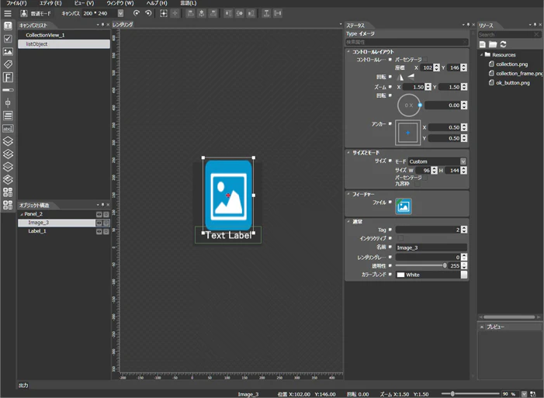Toggle the パーセンテージ checkbox under サイズ
The width and height of the screenshot is (544, 398).
[x=425, y=178]
